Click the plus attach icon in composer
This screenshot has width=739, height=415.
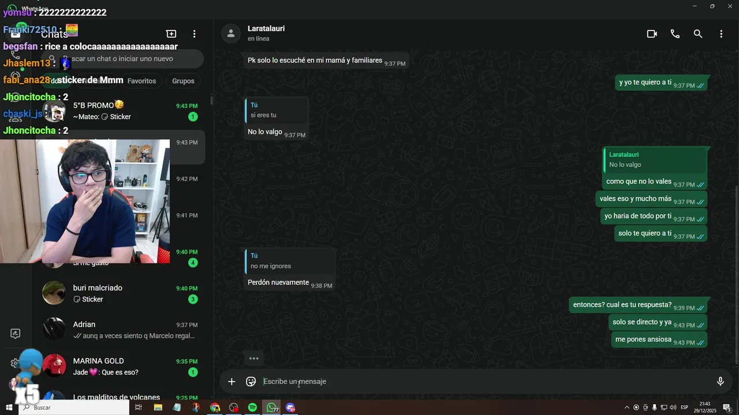click(x=232, y=382)
